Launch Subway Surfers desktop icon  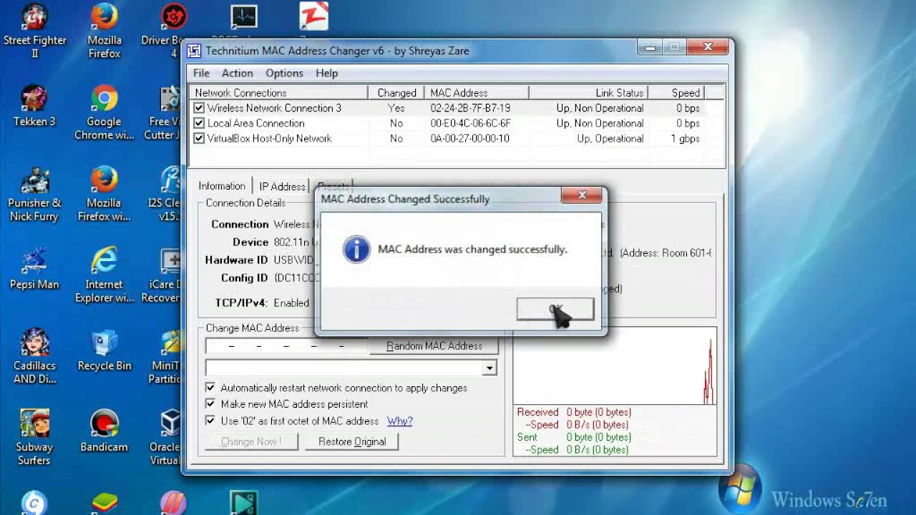coord(34,438)
